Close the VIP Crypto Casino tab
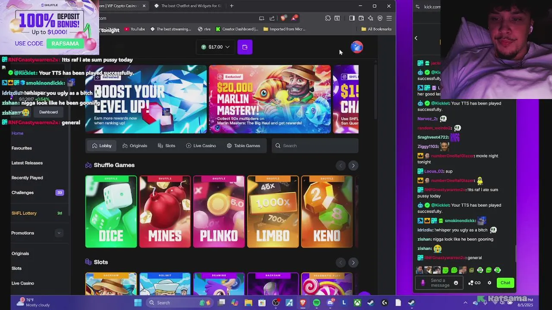Screen dimensions: 552x310 coord(144,6)
